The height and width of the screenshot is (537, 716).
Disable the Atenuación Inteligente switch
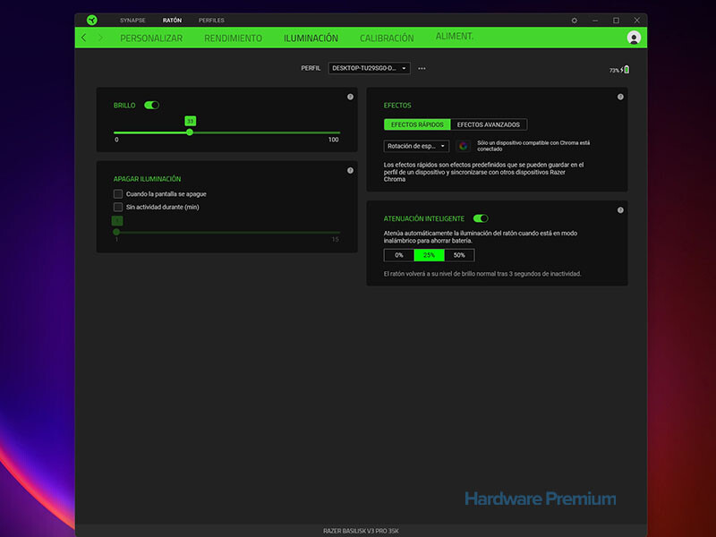click(481, 218)
